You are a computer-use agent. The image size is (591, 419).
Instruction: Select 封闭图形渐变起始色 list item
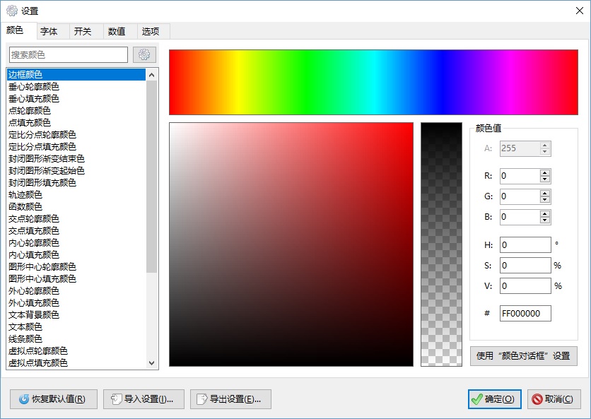point(76,171)
